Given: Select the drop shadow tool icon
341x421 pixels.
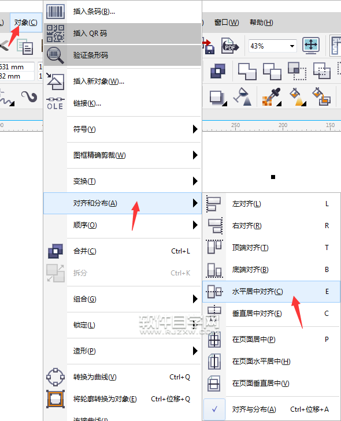Looking at the screenshot, I should point(218,98).
